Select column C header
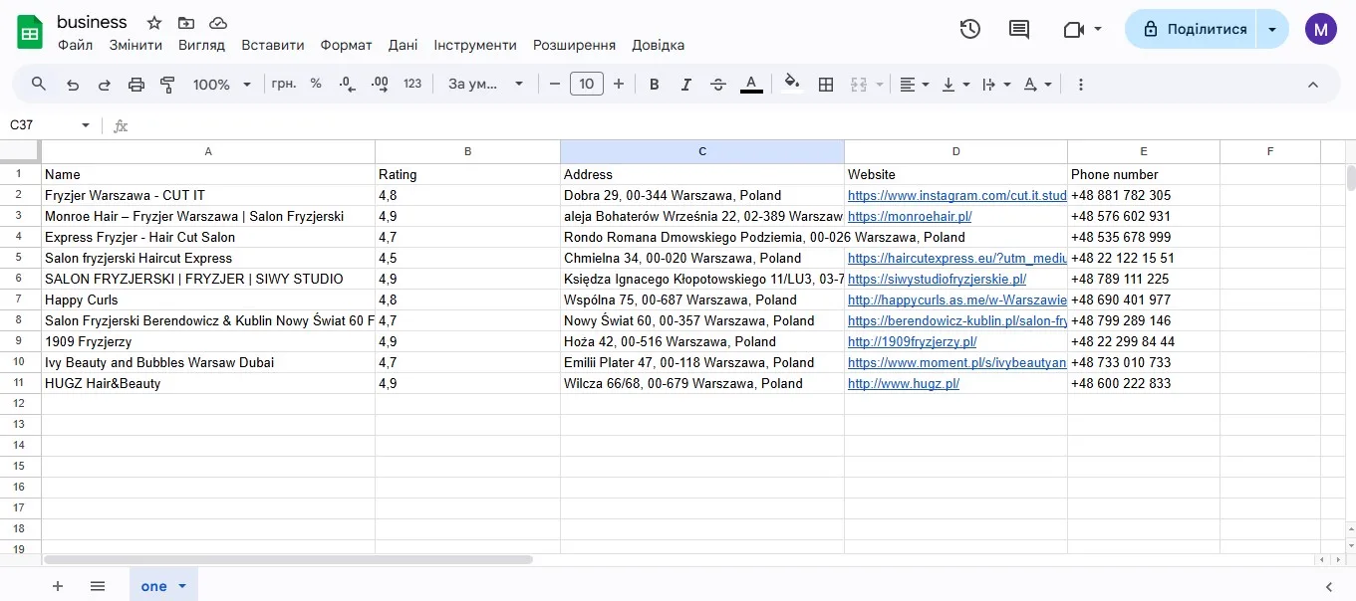Image resolution: width=1356 pixels, height=601 pixels. pos(702,151)
